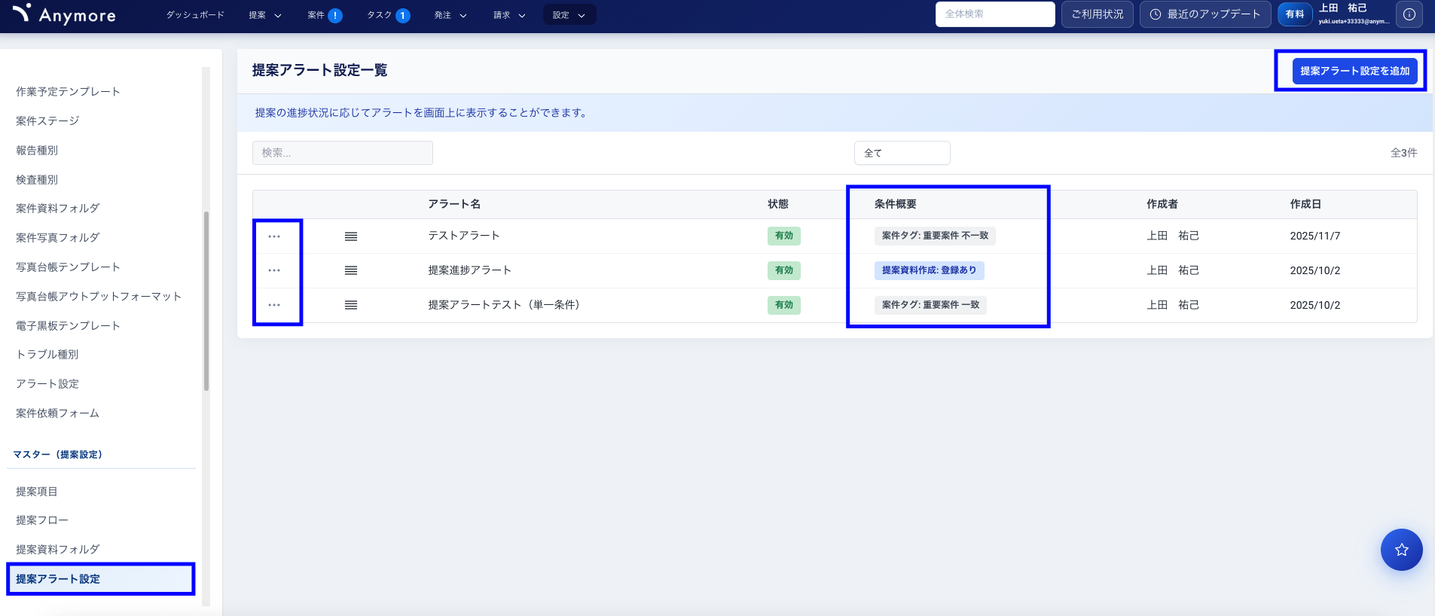Expand the 設定 menu
Screen dimensions: 1435x616
pyautogui.click(x=569, y=15)
